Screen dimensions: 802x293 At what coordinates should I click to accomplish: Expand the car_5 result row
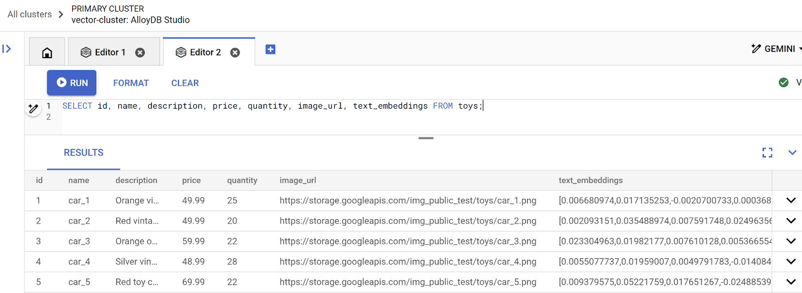[791, 282]
